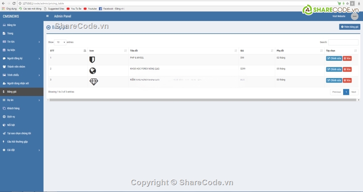363x192 pixels.
Task: Click the Dịch vụ lifebuoy icon
Action: (x=4, y=117)
